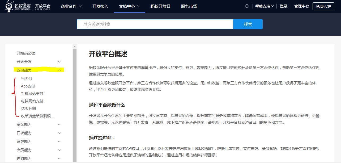Open 收单资金结算到银… sidebar item
Screen dimensions: 341x163
click(37, 116)
